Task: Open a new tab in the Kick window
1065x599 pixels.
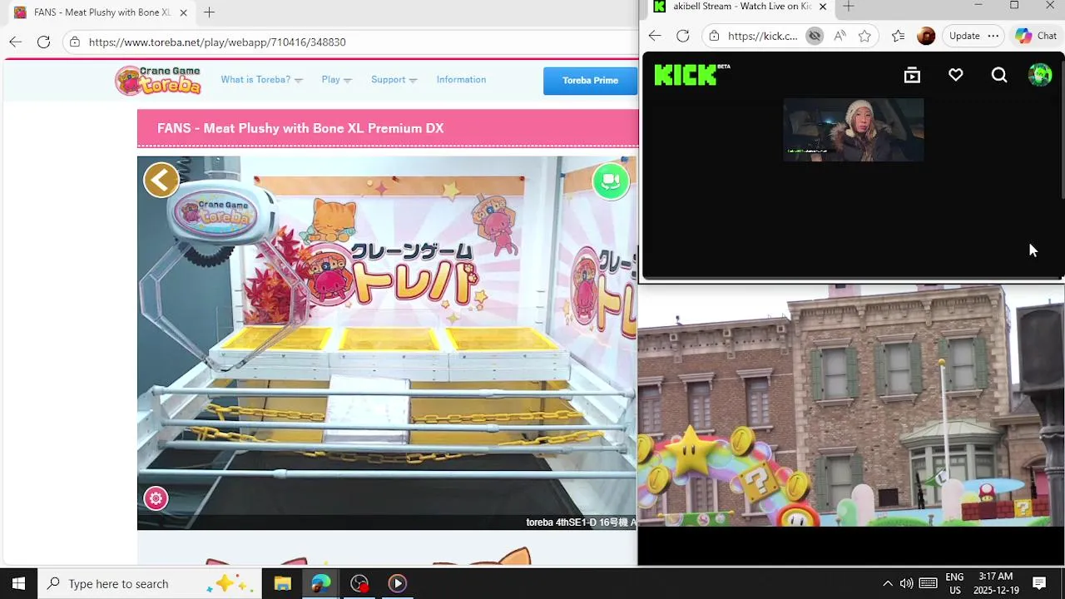Action: click(x=848, y=7)
